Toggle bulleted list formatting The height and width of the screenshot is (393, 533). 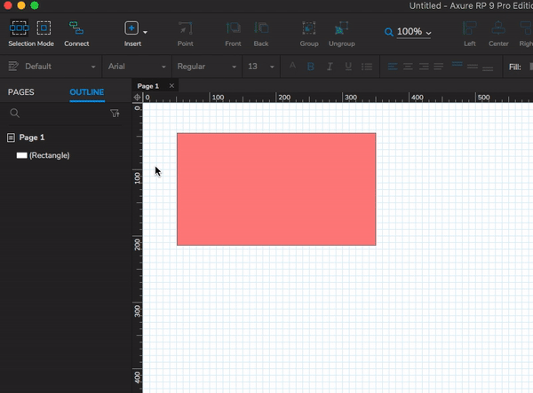pyautogui.click(x=367, y=67)
